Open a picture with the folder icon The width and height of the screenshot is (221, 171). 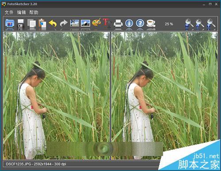(x=10, y=23)
